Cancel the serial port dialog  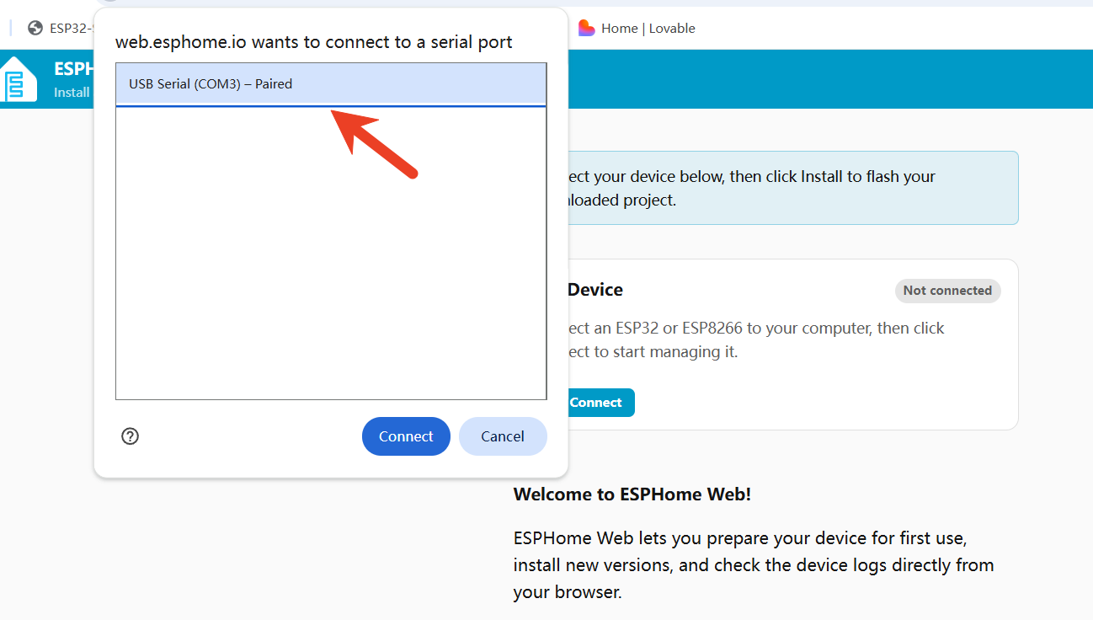tap(503, 436)
